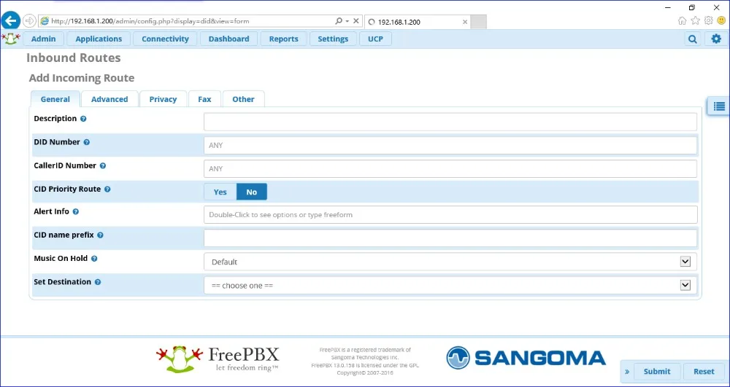The image size is (730, 387).
Task: Click the Submit button
Action: pyautogui.click(x=657, y=372)
